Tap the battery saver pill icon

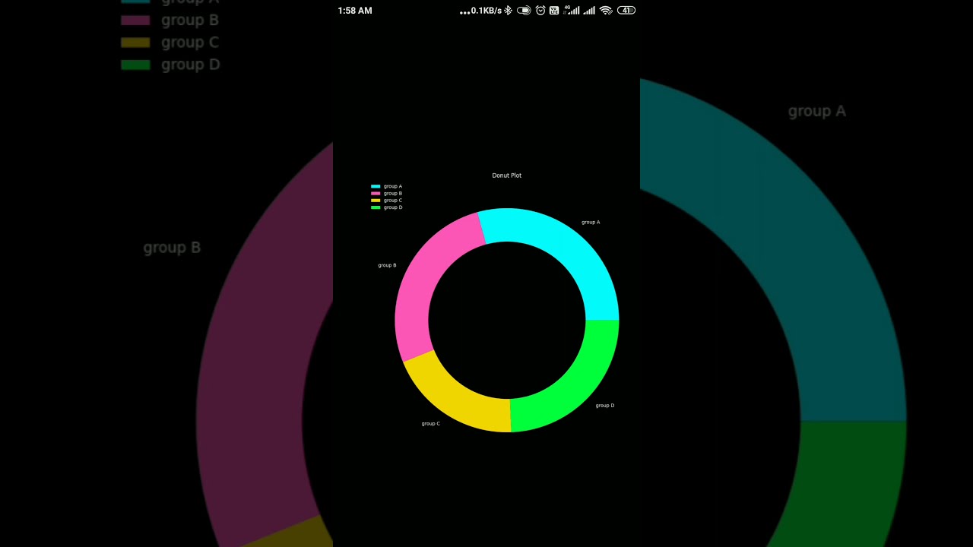pos(524,11)
